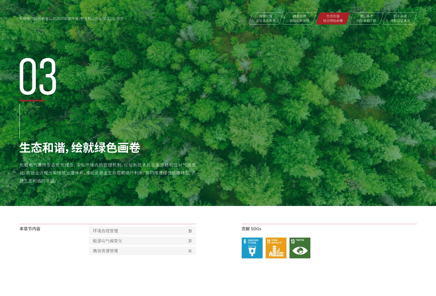Click page number 37 in contents
The height and width of the screenshot is (296, 436).
(190, 241)
